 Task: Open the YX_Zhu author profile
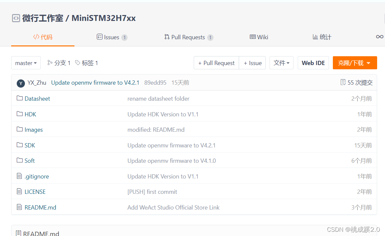(37, 83)
